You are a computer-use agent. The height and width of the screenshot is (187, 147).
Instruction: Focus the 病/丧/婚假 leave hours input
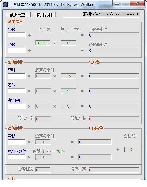[16, 157]
